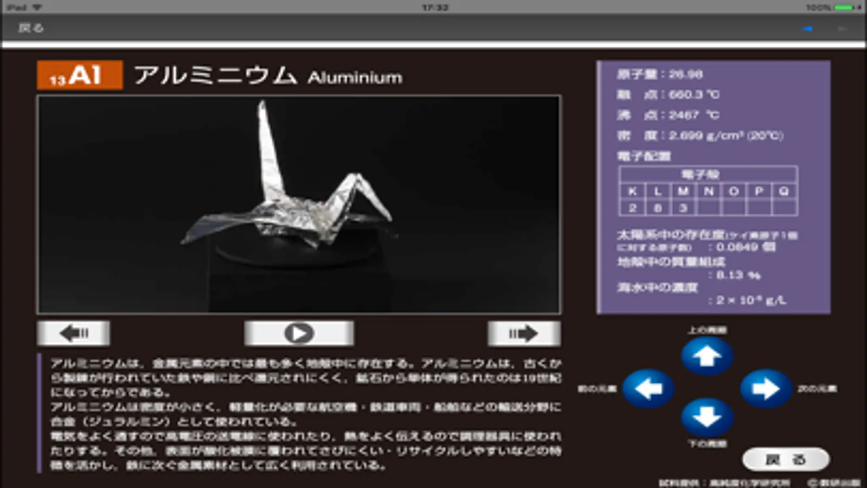Click the grey forward arrow in top bar
867x488 pixels.
(842, 28)
